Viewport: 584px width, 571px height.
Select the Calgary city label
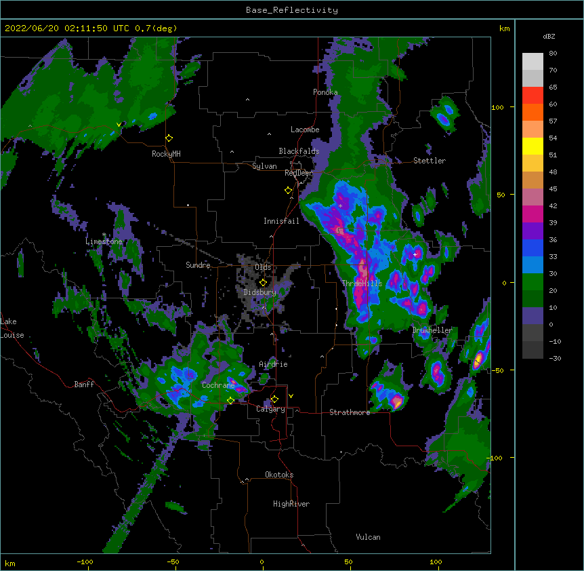coord(271,409)
